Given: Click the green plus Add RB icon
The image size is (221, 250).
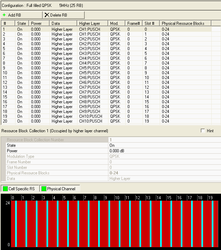Looking at the screenshot, I should (x=4, y=15).
